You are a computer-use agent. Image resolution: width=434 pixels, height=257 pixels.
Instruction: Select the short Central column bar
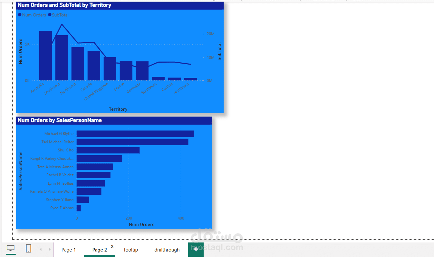point(174,79)
